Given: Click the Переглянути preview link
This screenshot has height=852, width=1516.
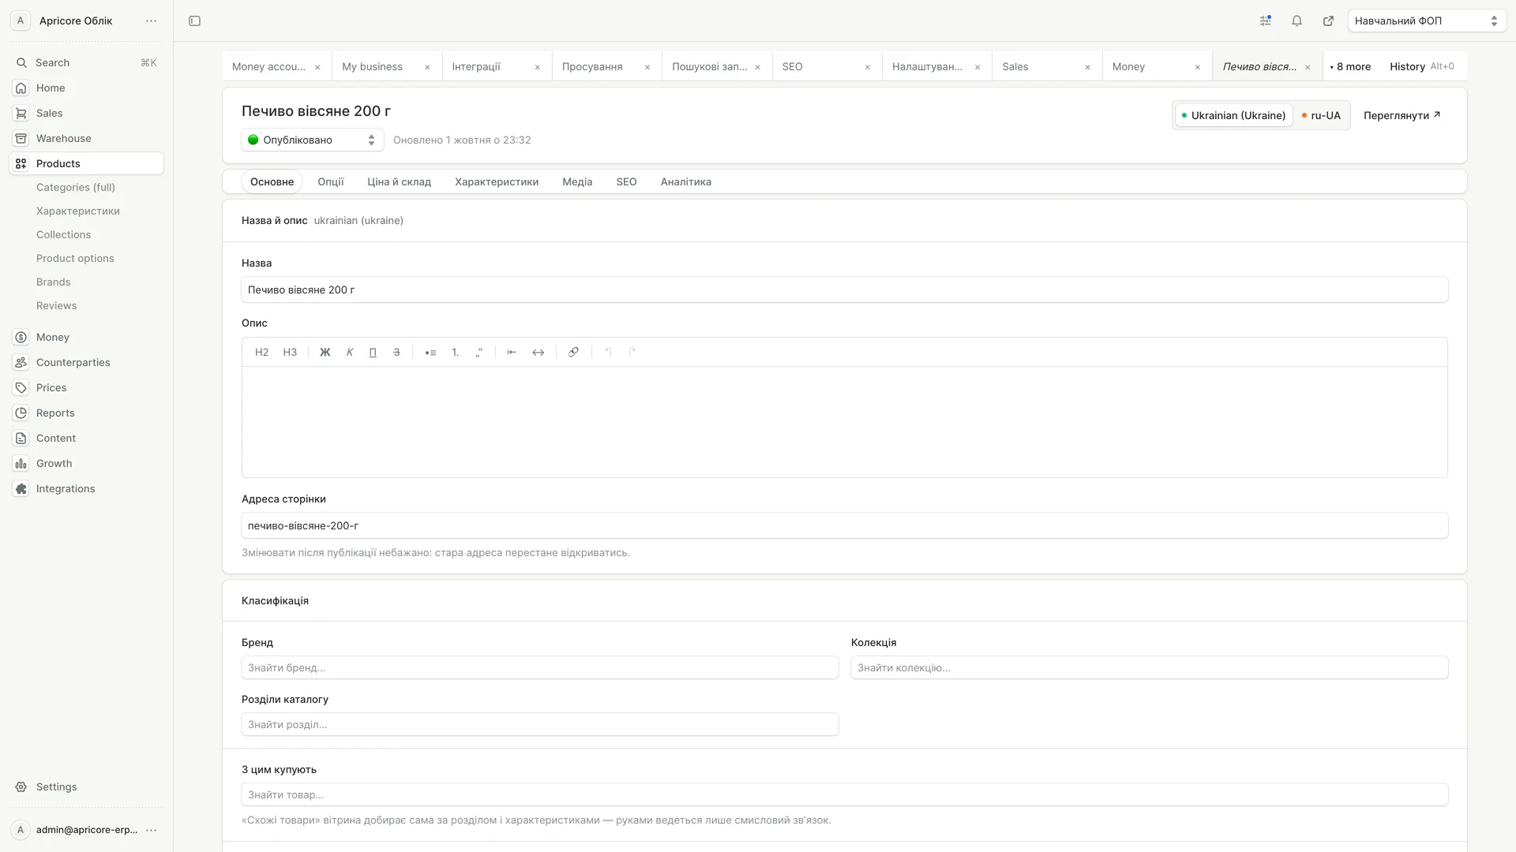Looking at the screenshot, I should click(1402, 115).
